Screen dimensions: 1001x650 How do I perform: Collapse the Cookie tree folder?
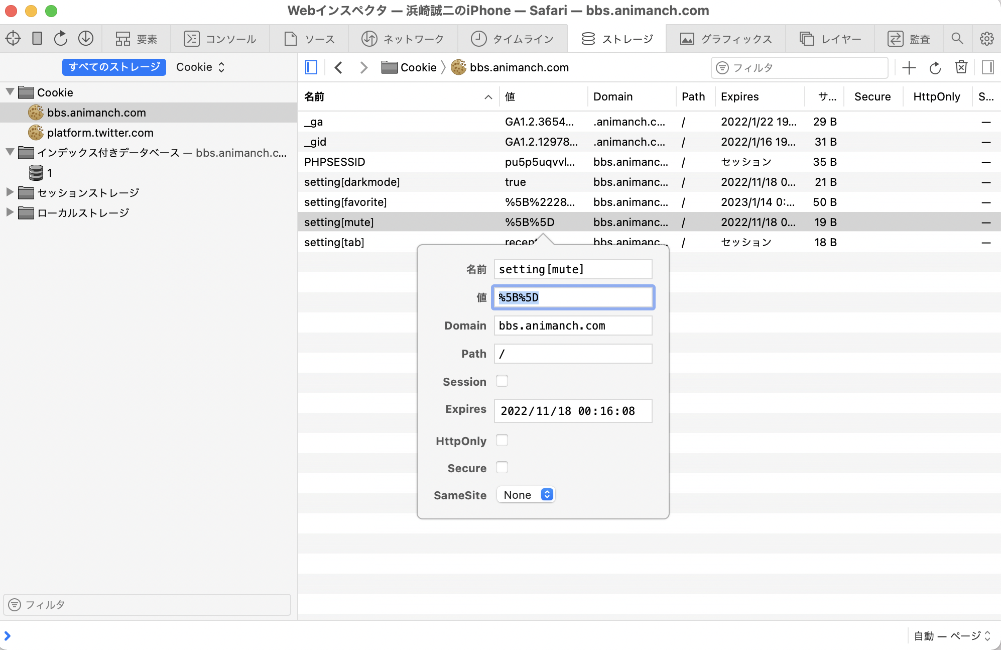point(10,92)
